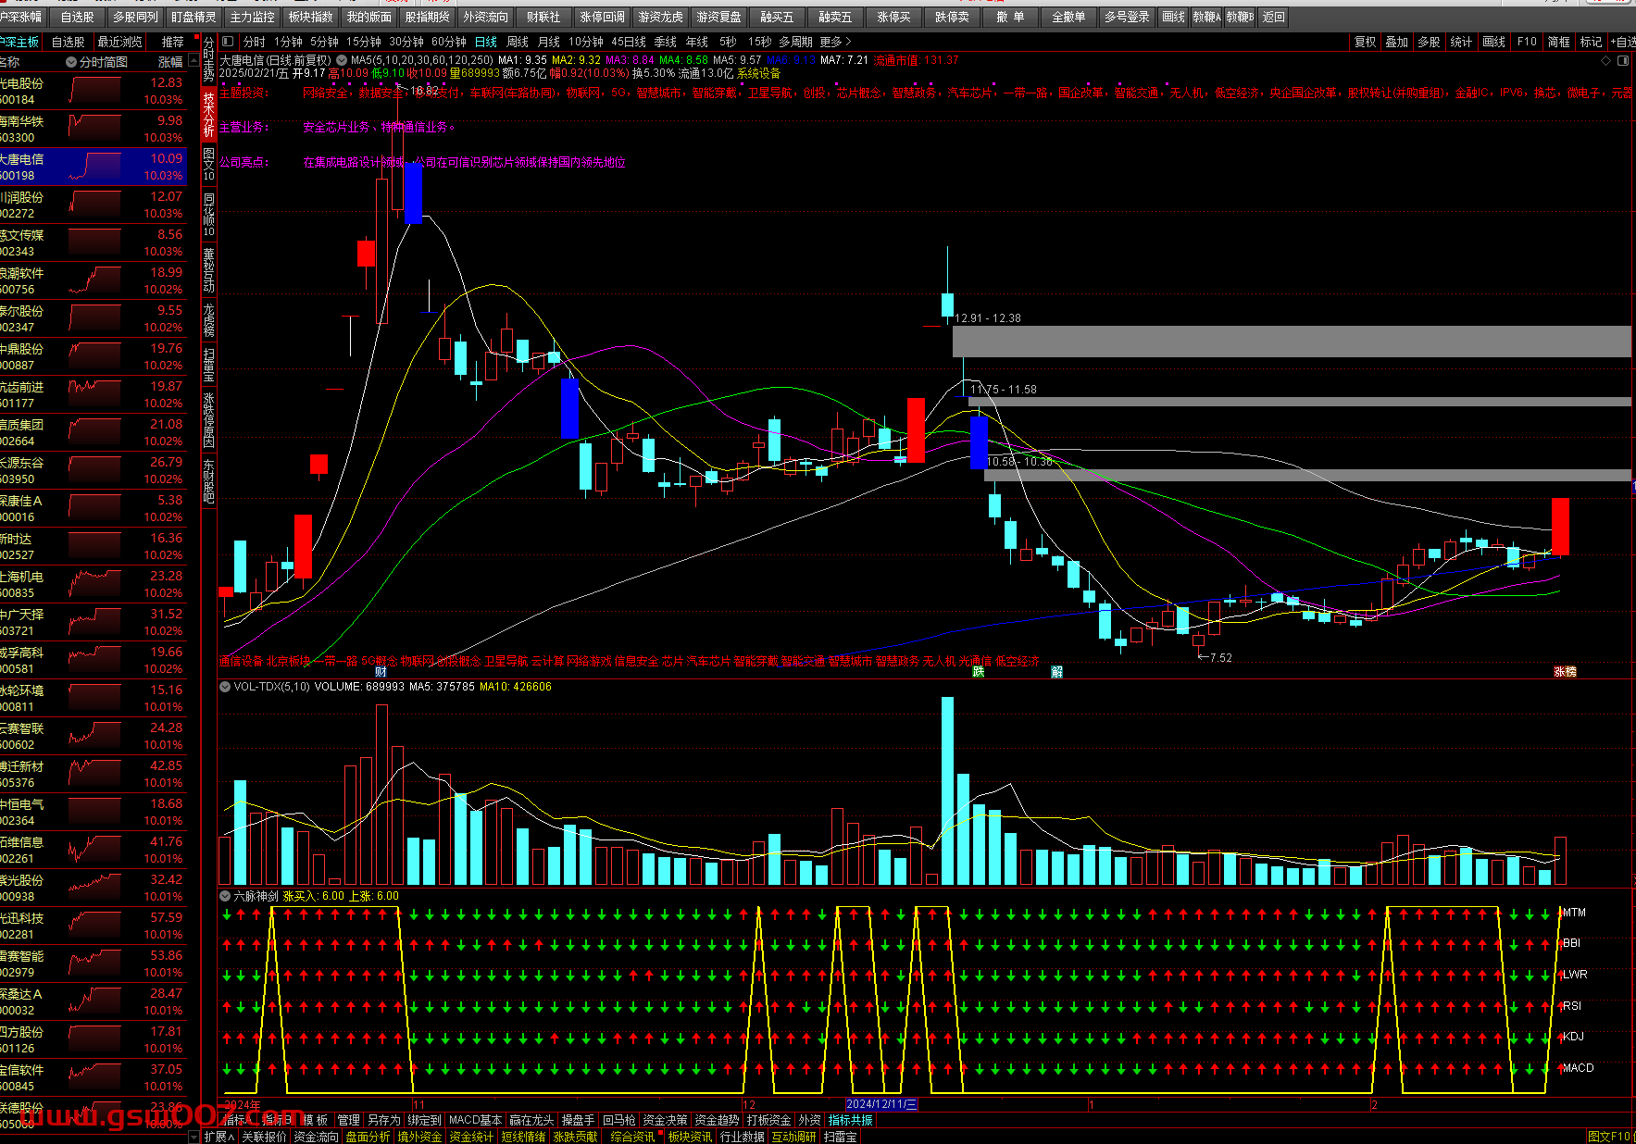Click the 盯盘精灵 toolbar button
This screenshot has height=1144, width=1636.
pyautogui.click(x=193, y=17)
